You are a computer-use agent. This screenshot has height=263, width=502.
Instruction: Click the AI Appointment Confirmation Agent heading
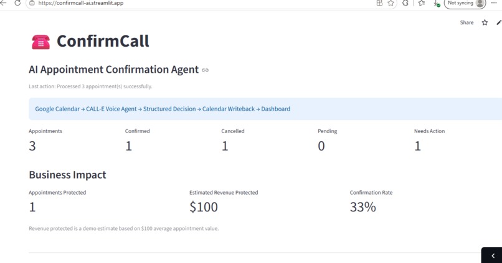(x=113, y=70)
